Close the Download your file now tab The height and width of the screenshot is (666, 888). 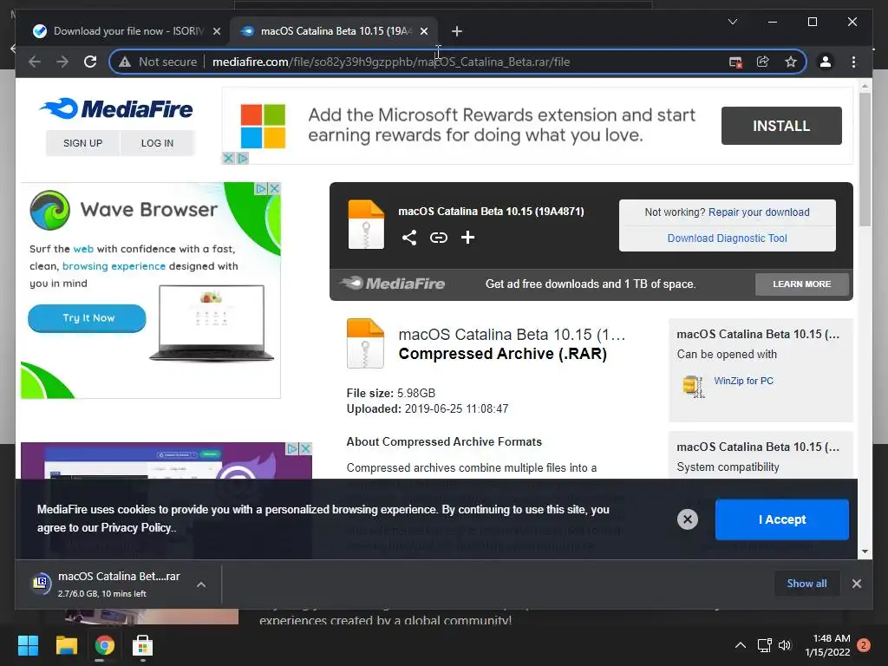pyautogui.click(x=216, y=31)
